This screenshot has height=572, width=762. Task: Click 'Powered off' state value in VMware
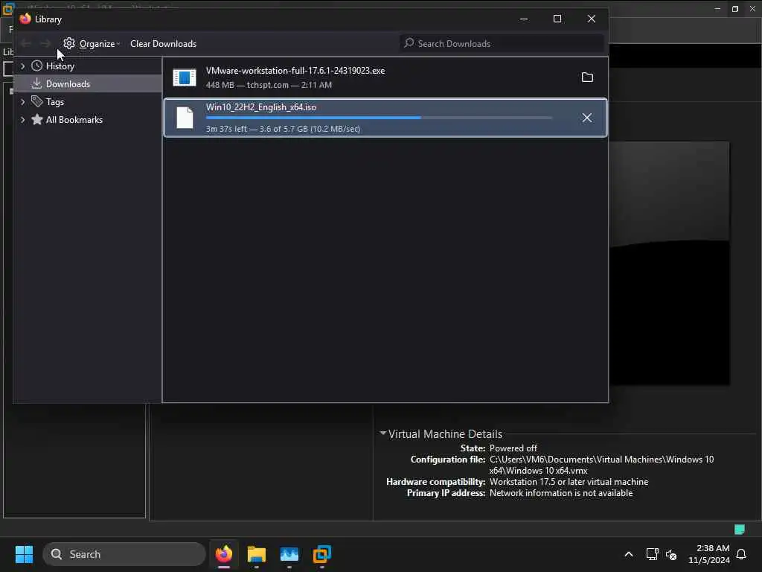coord(513,448)
